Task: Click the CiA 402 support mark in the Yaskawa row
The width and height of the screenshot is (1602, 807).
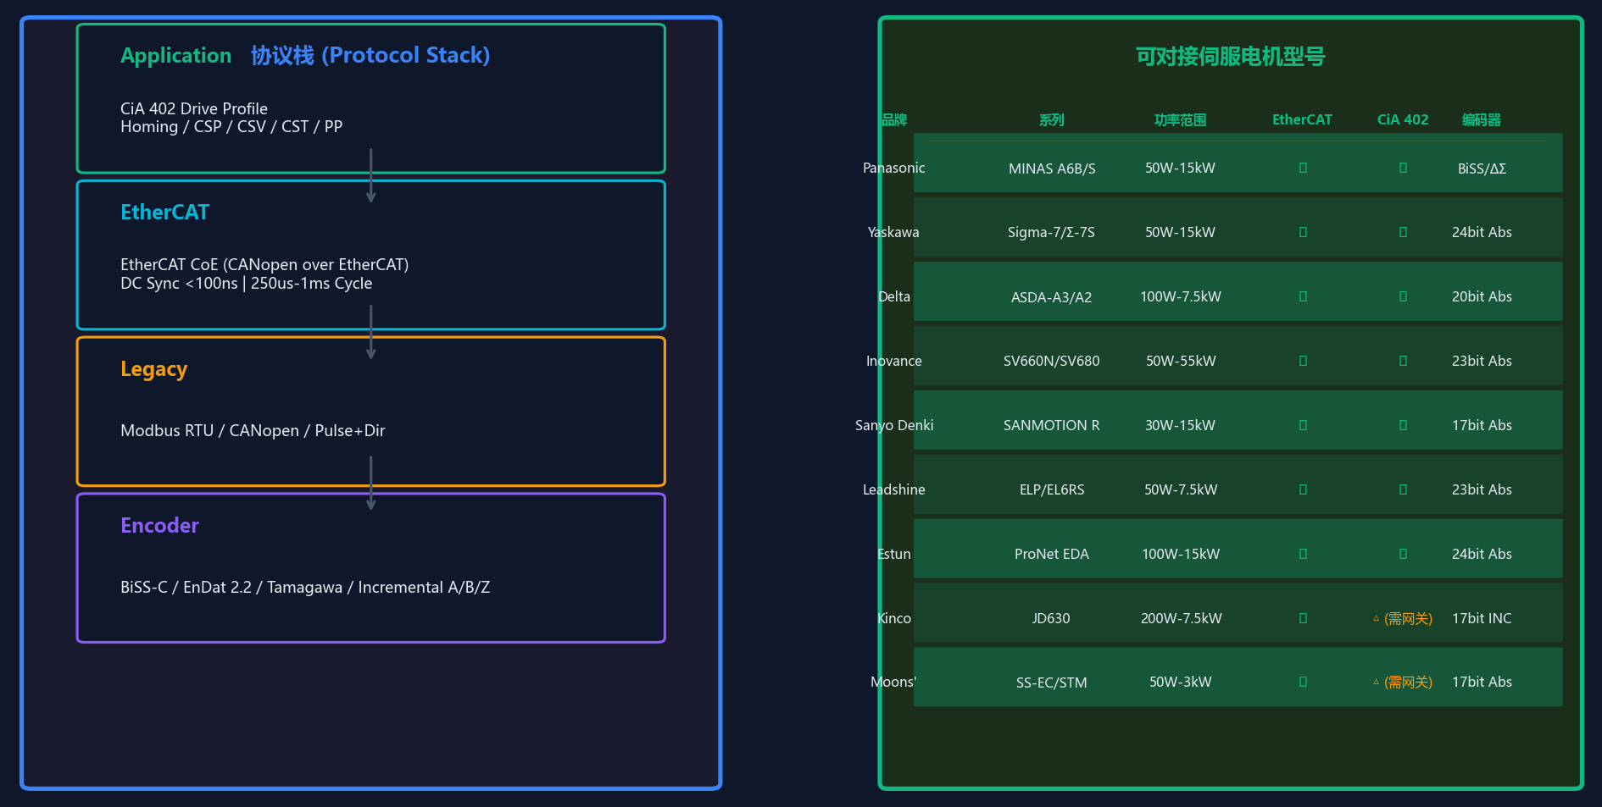Action: tap(1403, 232)
